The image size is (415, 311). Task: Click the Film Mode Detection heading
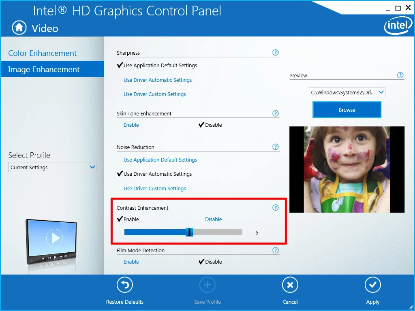(141, 250)
